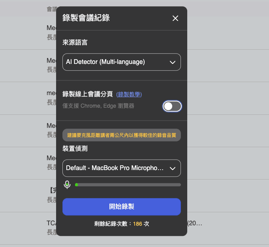Click the chevron arrow in AI Detector dropdown
Image resolution: width=269 pixels, height=247 pixels.
172,62
